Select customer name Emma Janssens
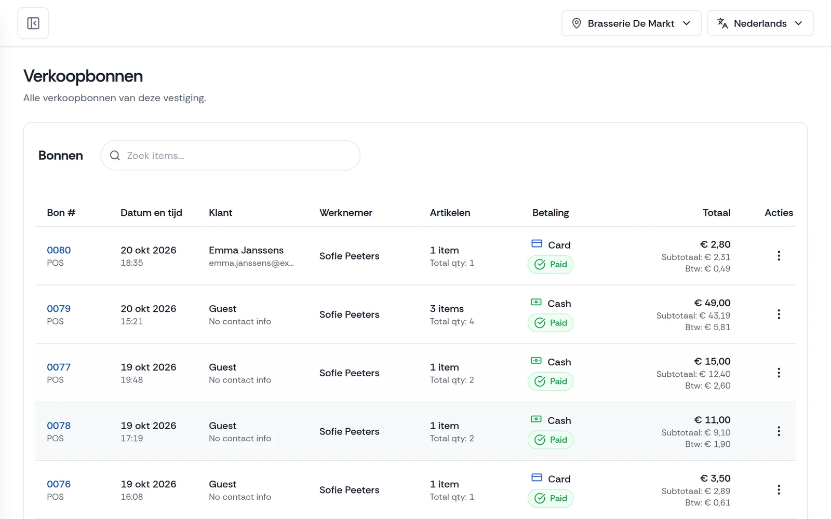 [246, 250]
